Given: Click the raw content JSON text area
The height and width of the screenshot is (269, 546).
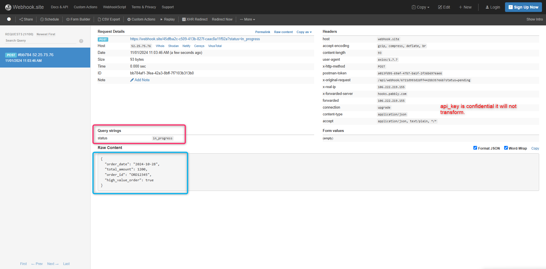Looking at the screenshot, I should pos(318,172).
